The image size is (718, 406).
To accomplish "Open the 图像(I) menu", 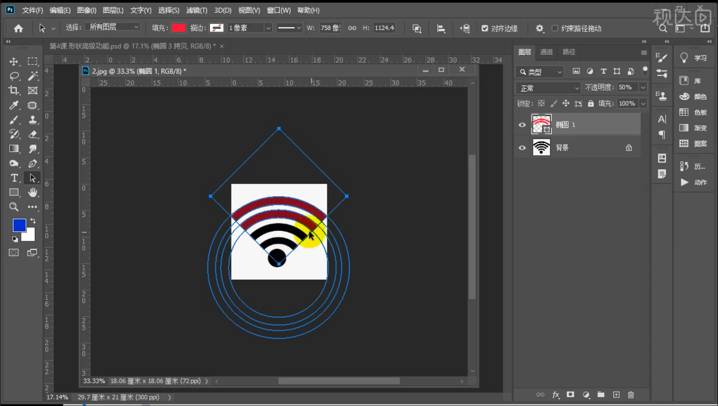I will click(x=87, y=10).
